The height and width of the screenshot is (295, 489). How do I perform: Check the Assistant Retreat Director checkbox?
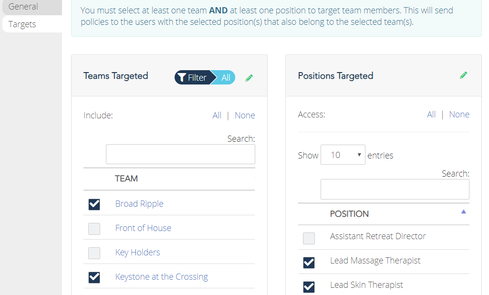[x=309, y=238]
